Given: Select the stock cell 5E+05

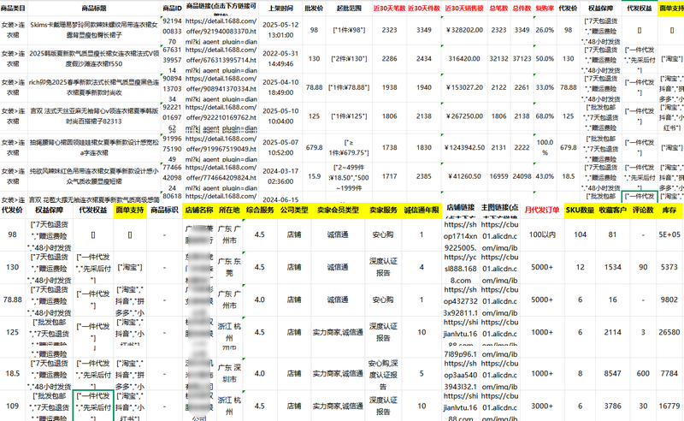Looking at the screenshot, I should click(x=669, y=235).
